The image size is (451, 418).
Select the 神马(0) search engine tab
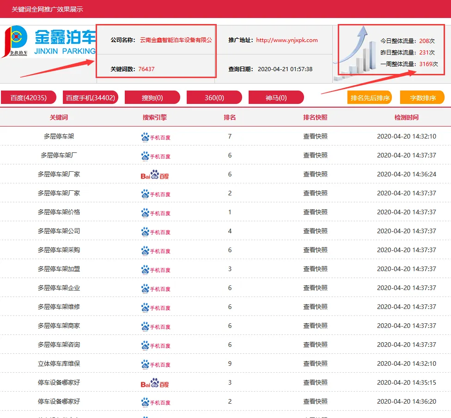276,97
